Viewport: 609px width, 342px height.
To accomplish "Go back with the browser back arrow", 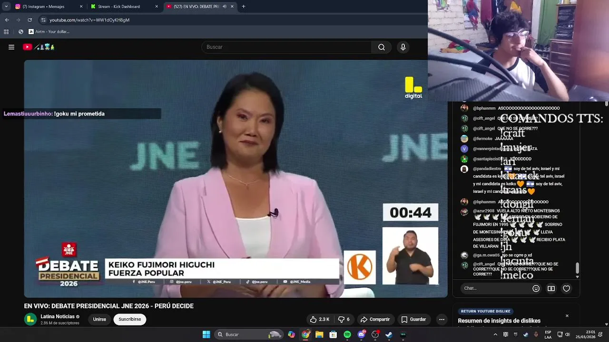I will [x=7, y=20].
